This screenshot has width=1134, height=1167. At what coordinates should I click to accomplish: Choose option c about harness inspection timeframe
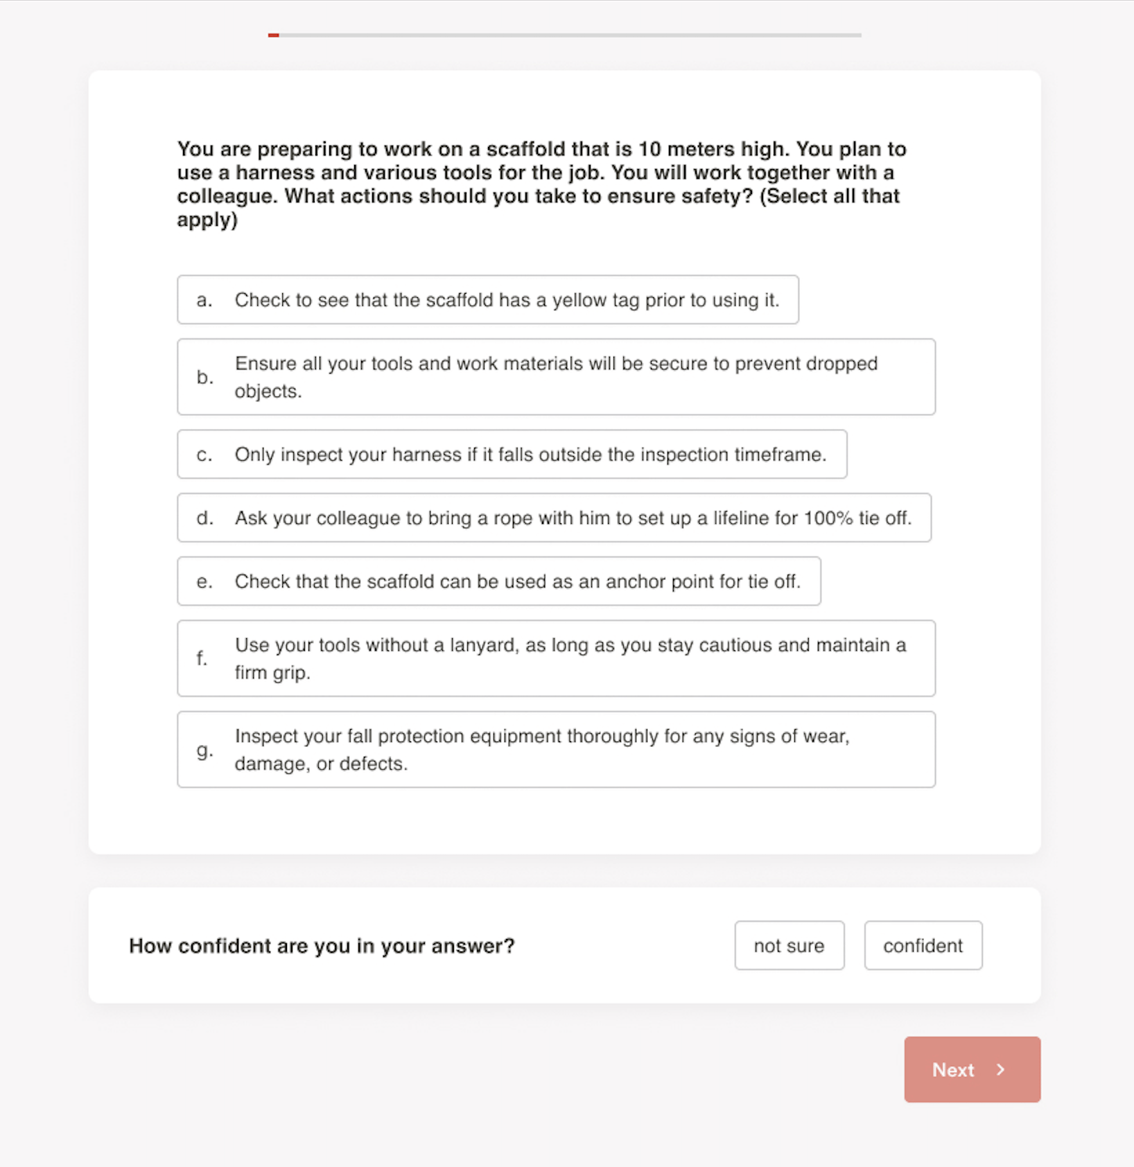pos(512,455)
